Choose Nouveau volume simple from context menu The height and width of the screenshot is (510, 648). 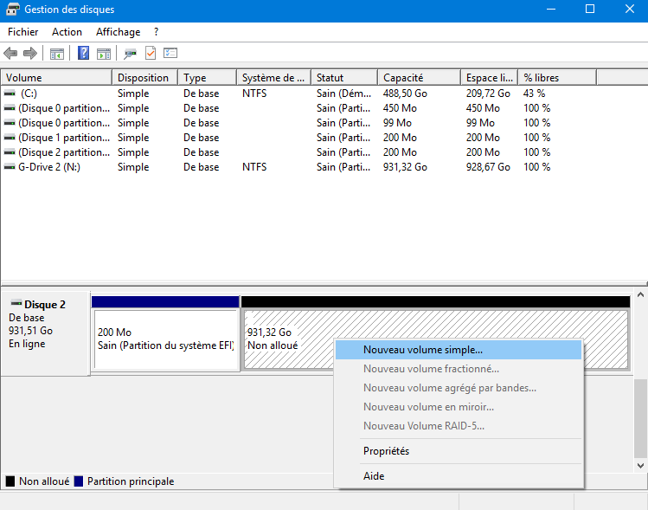[x=423, y=350]
